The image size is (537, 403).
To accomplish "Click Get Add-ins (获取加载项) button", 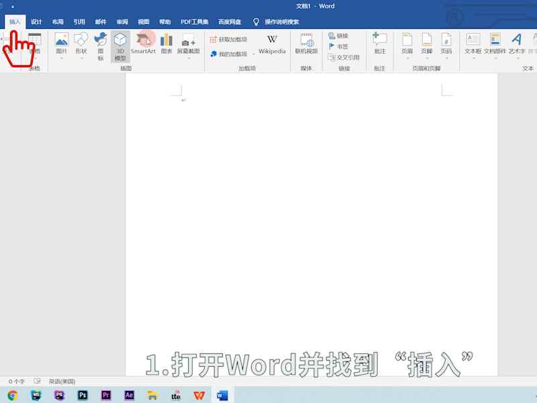I will pyautogui.click(x=228, y=40).
